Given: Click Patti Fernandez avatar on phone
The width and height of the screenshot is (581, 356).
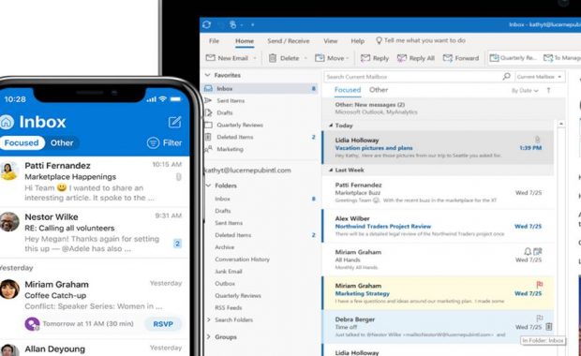Looking at the screenshot, I should tap(8, 171).
